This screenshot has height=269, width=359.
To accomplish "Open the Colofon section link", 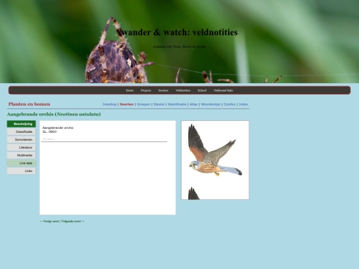I will pyautogui.click(x=229, y=104).
